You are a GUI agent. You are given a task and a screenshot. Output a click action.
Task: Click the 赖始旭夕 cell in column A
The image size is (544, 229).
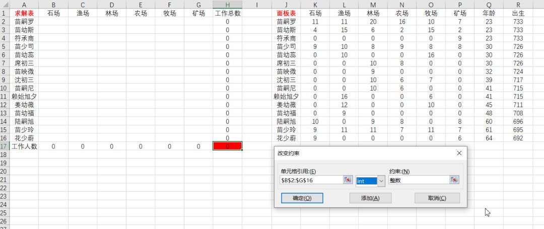(24, 96)
